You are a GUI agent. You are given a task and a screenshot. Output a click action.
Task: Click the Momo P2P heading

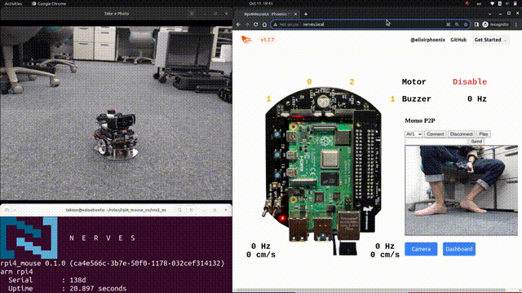(x=420, y=120)
